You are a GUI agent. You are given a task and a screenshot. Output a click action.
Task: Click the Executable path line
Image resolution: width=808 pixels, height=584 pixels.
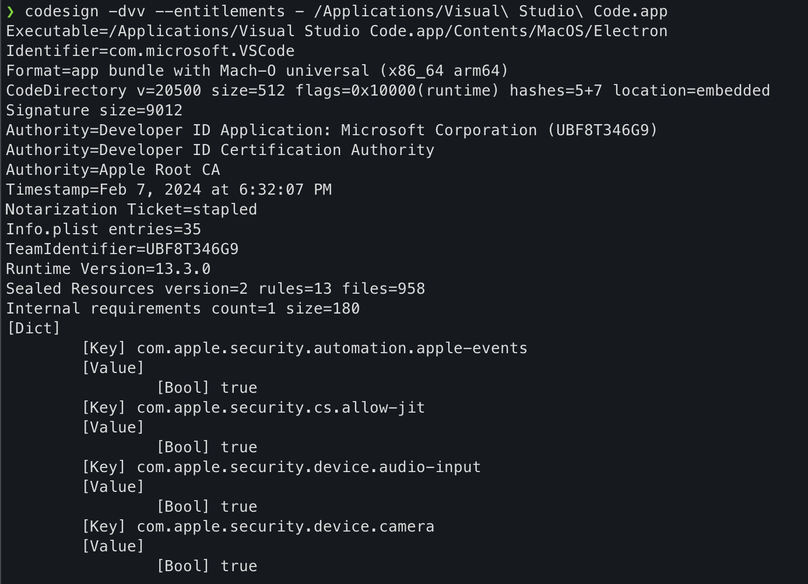click(x=336, y=31)
